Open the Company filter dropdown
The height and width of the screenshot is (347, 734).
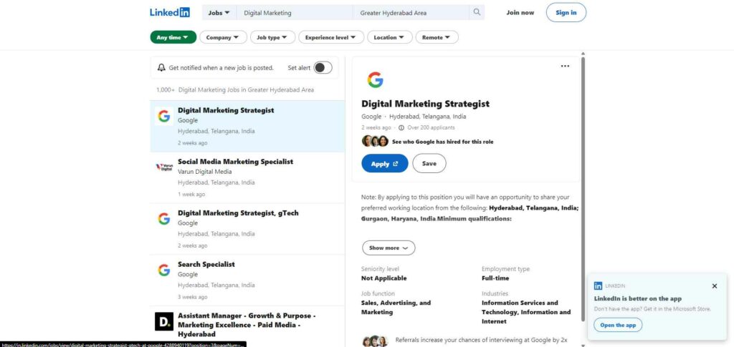224,37
